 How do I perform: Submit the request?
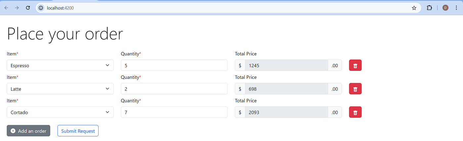pos(78,131)
